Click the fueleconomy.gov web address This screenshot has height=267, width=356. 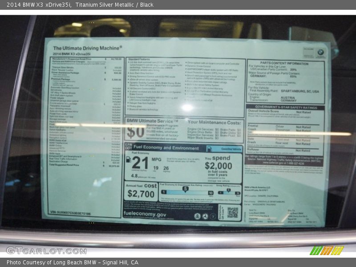point(145,214)
